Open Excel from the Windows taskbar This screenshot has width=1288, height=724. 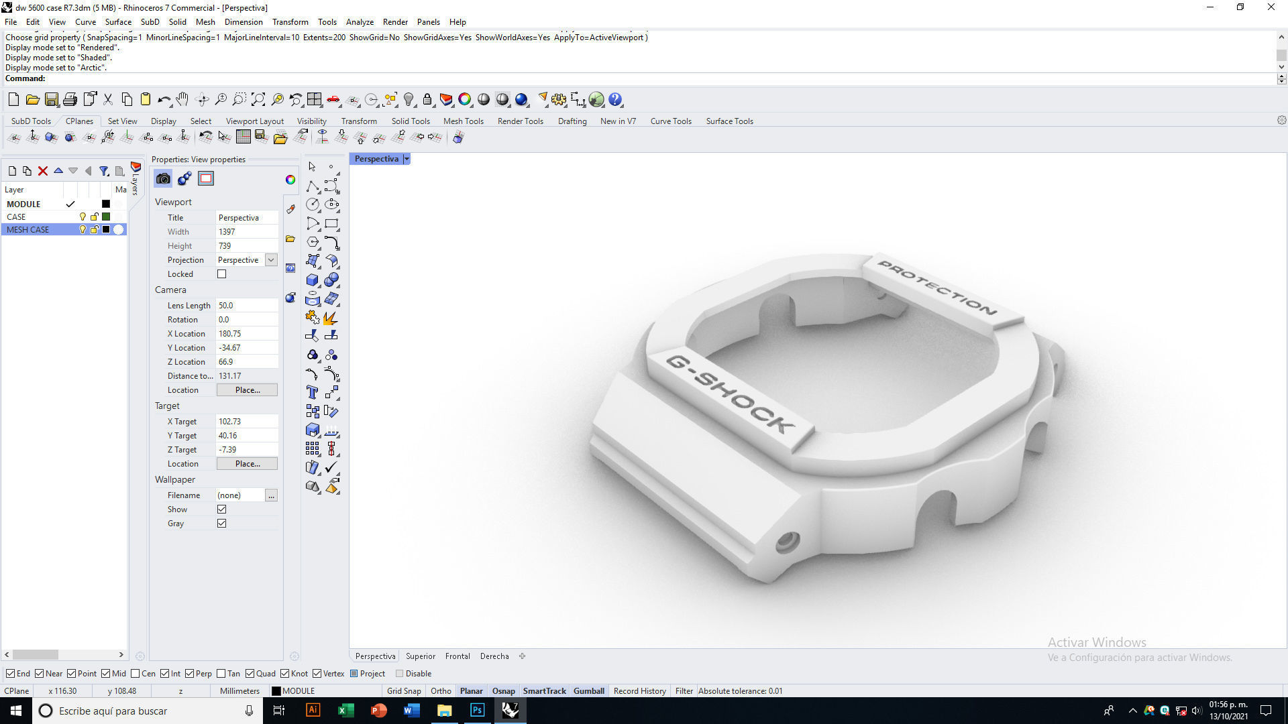click(345, 711)
